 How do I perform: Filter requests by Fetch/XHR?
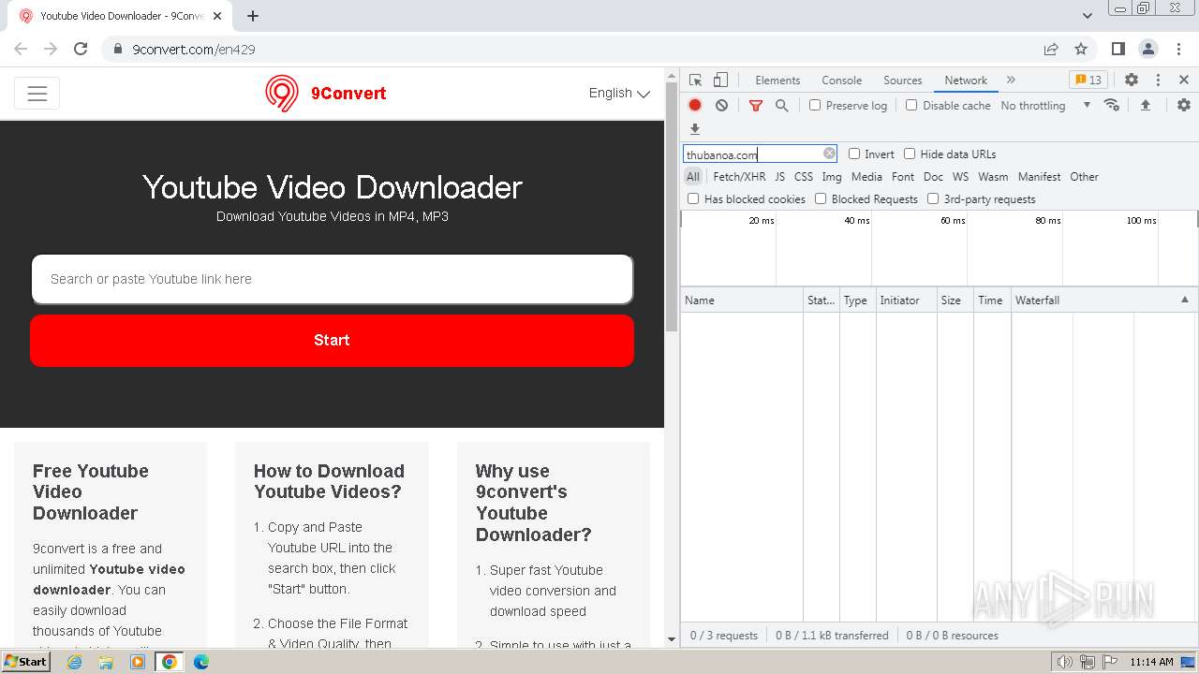[x=739, y=177]
